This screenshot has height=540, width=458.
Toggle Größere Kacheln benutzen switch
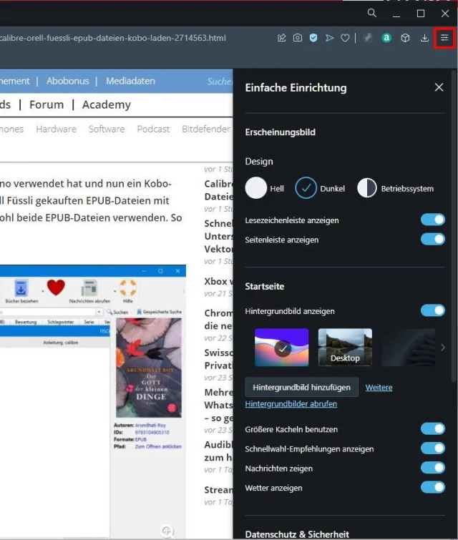pyautogui.click(x=433, y=428)
